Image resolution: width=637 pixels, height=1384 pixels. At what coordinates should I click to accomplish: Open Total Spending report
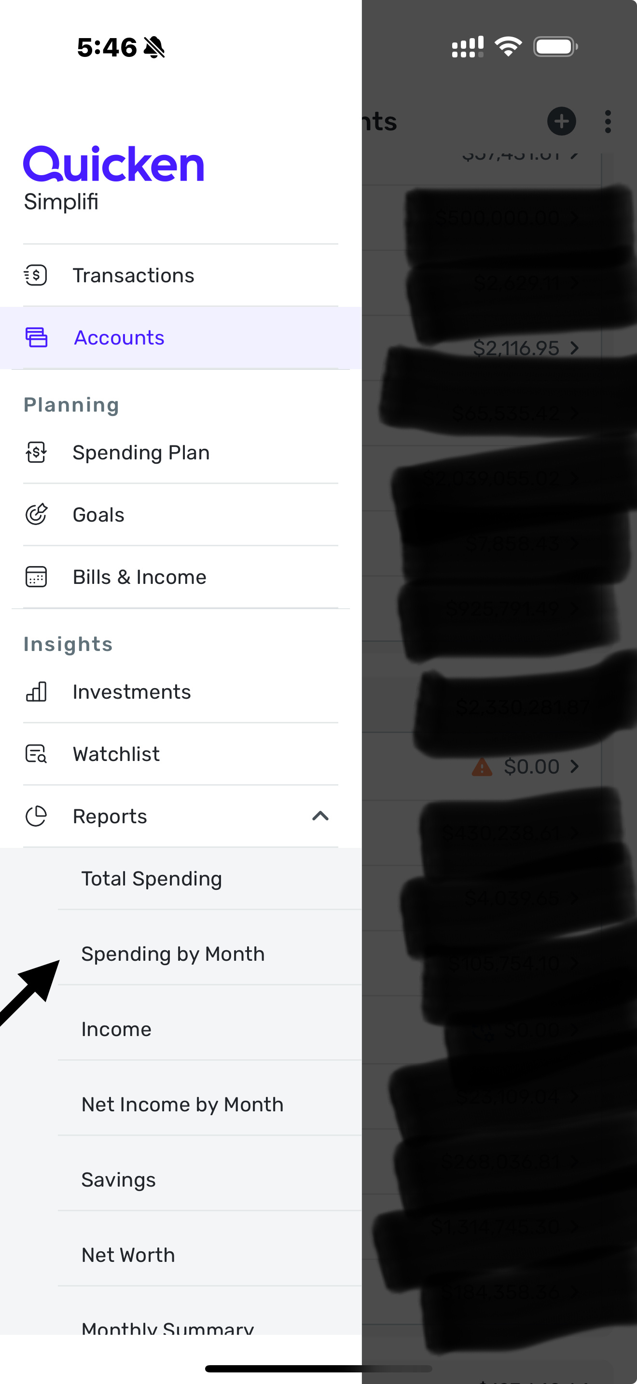tap(152, 879)
